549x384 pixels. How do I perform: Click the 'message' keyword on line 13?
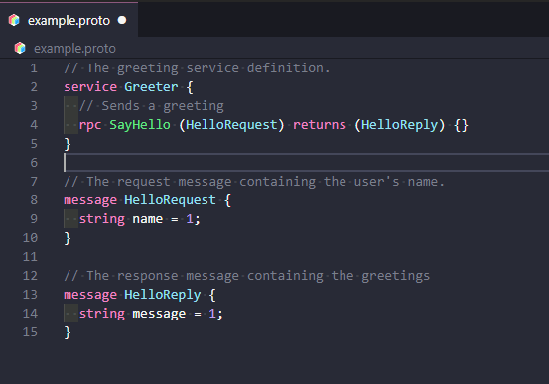coord(90,295)
